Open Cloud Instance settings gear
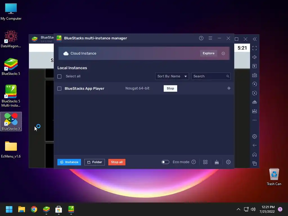The height and width of the screenshot is (216, 288). coord(223,53)
